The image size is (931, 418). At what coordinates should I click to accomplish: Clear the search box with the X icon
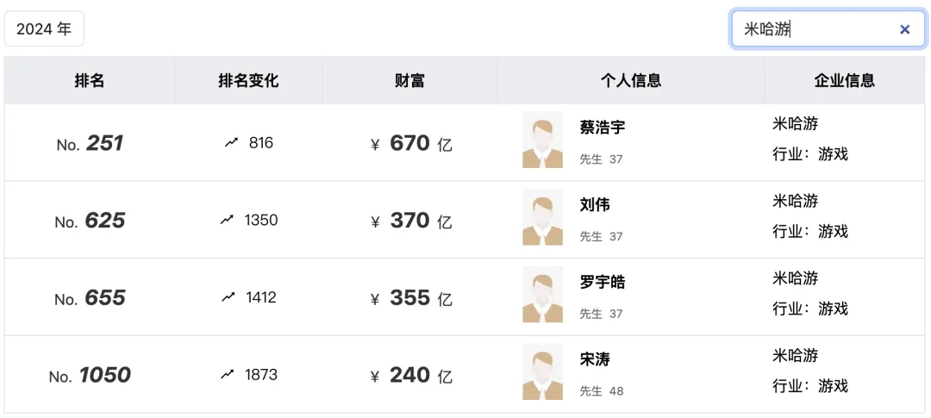pyautogui.click(x=904, y=29)
